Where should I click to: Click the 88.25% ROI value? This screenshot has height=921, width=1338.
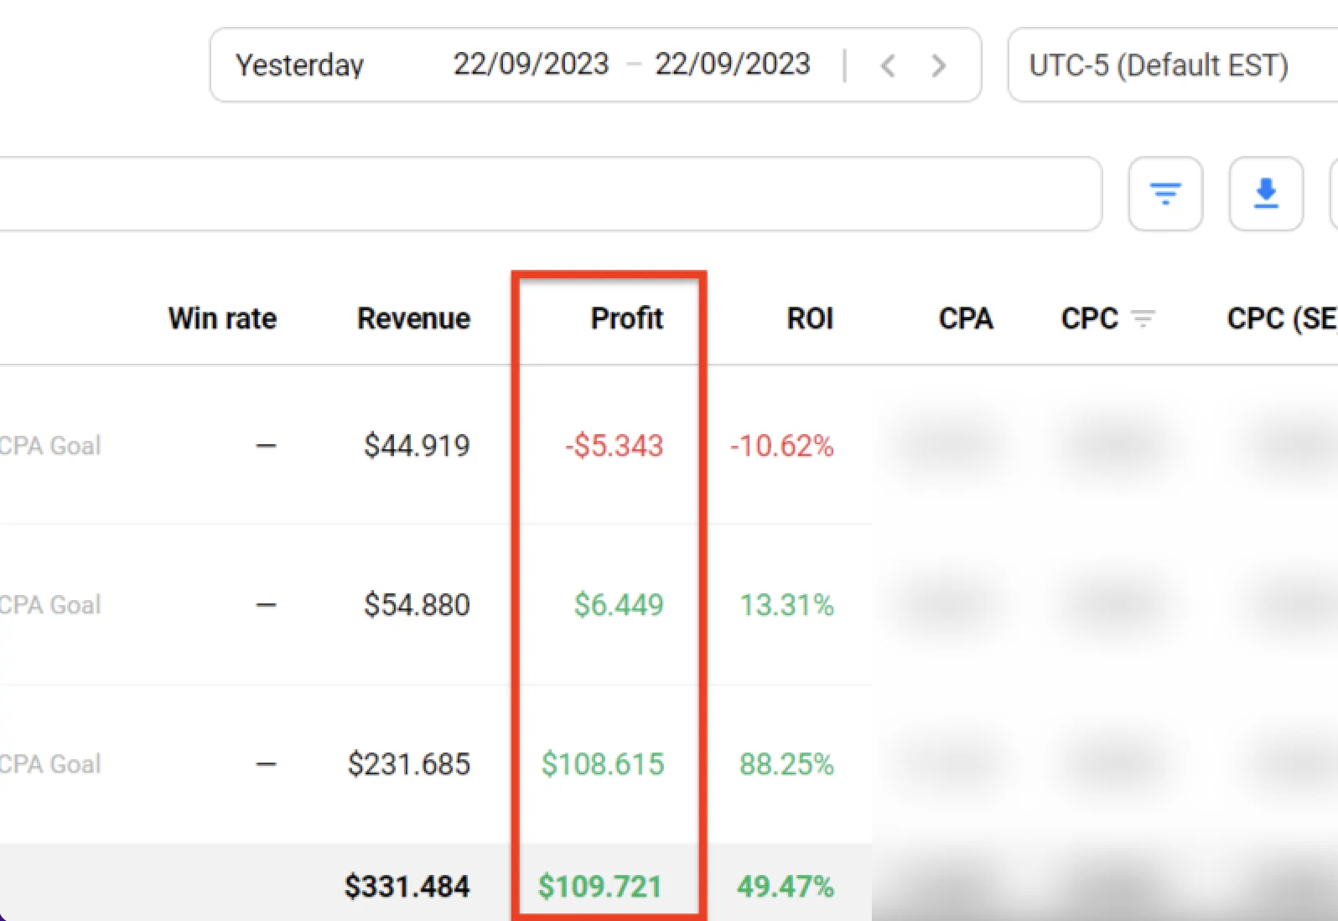coord(786,764)
